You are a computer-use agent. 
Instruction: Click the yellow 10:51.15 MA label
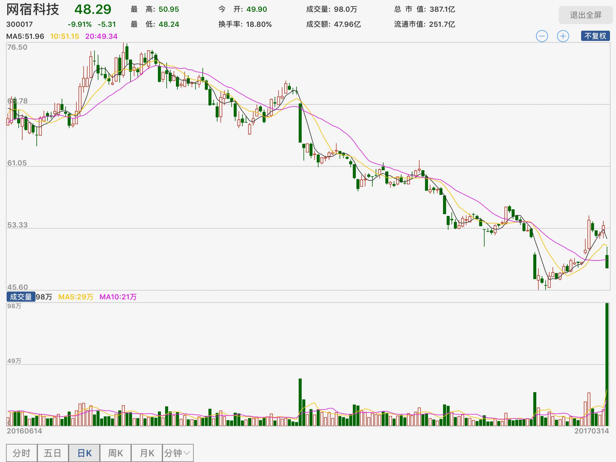(x=65, y=36)
